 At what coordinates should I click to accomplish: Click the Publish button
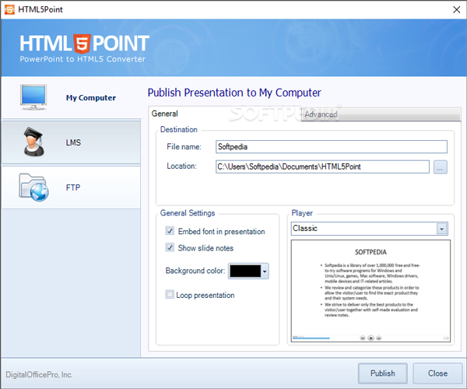(x=382, y=373)
